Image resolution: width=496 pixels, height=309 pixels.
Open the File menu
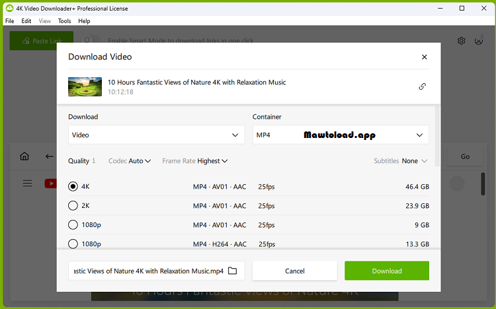[x=9, y=21]
